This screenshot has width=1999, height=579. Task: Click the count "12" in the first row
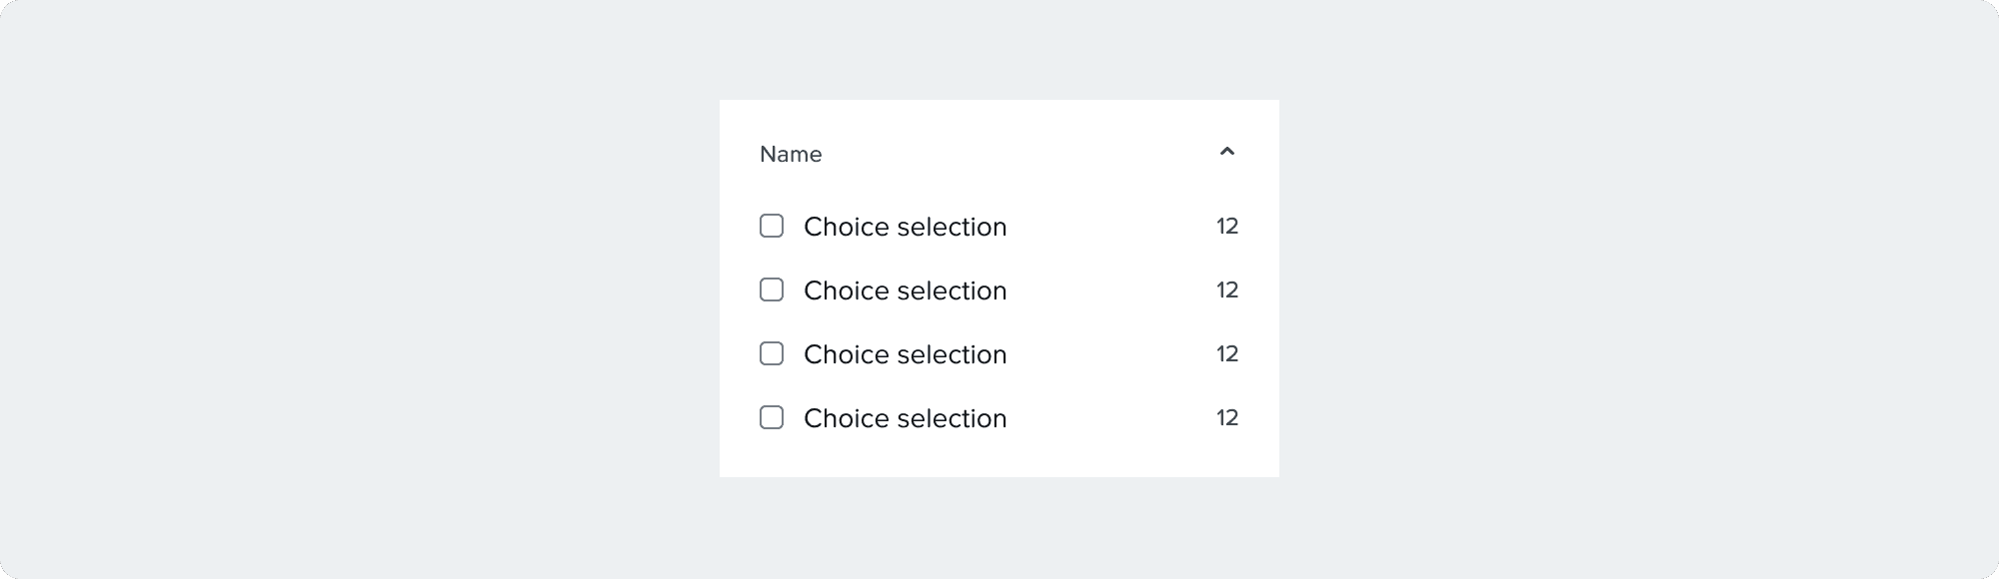(x=1227, y=227)
